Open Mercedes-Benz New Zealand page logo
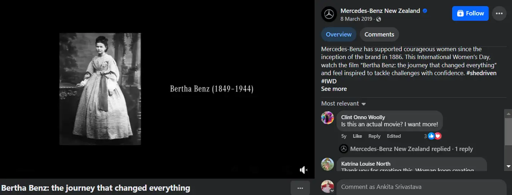The image size is (512, 195). point(329,14)
